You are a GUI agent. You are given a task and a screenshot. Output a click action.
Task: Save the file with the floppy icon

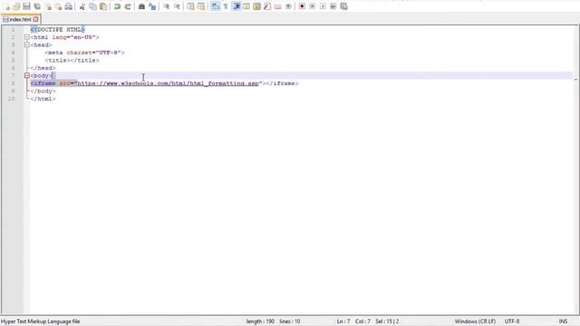tap(26, 6)
